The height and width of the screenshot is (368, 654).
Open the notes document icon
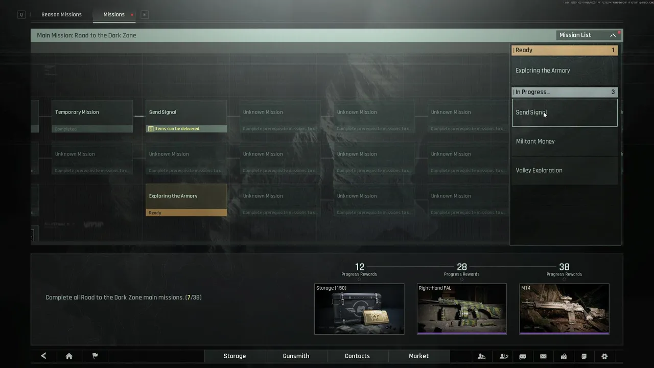coord(584,356)
